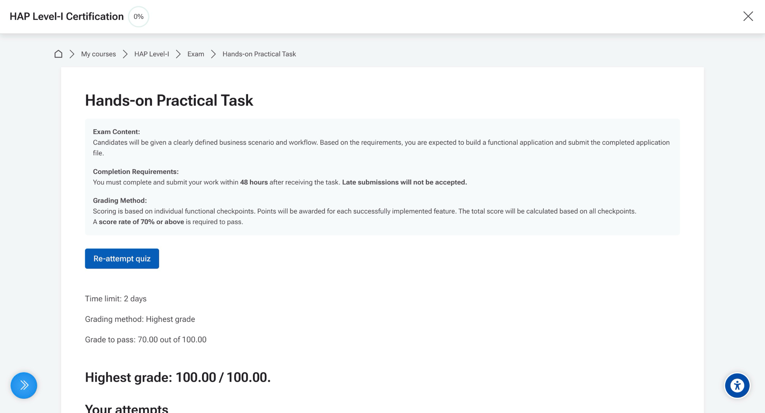Click the 0% progress circle indicator
Viewport: 765px width, 413px height.
(139, 16)
